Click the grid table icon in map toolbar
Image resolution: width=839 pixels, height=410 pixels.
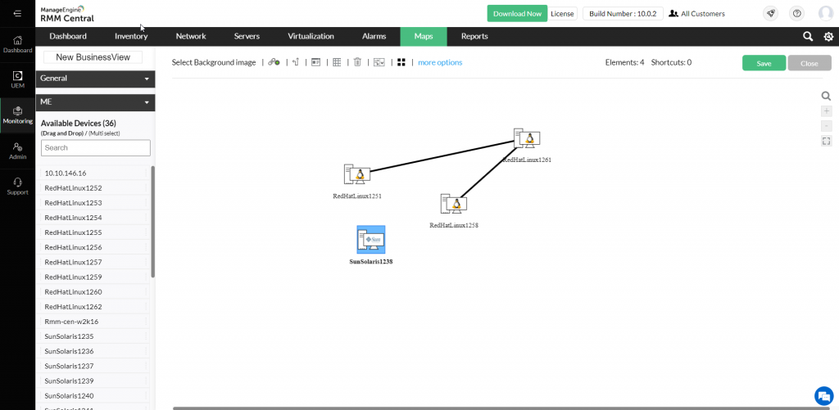(336, 62)
